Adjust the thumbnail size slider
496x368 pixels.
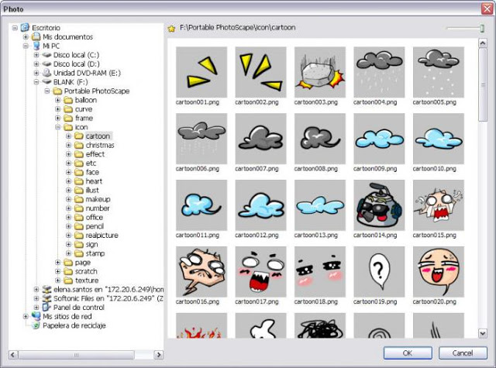482,29
